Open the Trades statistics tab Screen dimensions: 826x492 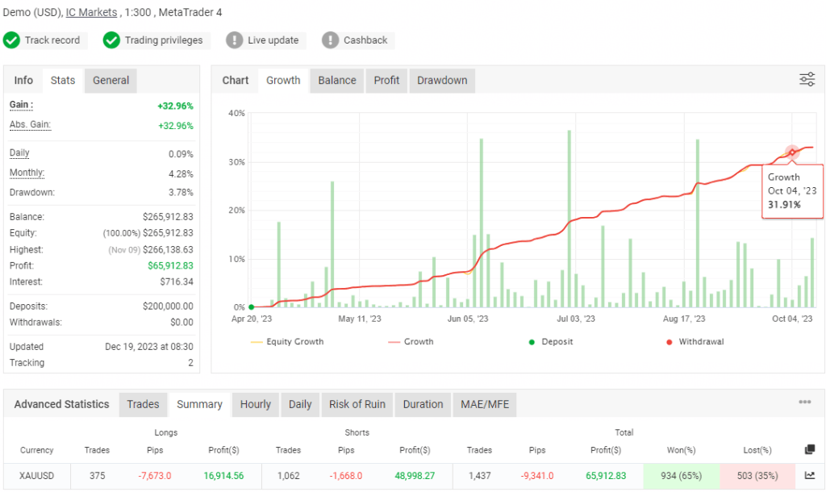pos(143,404)
